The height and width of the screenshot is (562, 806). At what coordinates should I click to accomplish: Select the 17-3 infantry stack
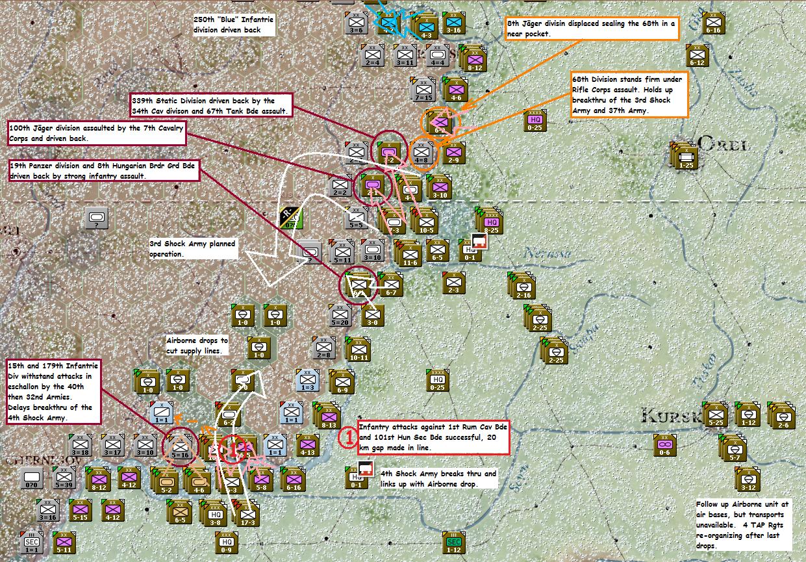click(x=247, y=513)
